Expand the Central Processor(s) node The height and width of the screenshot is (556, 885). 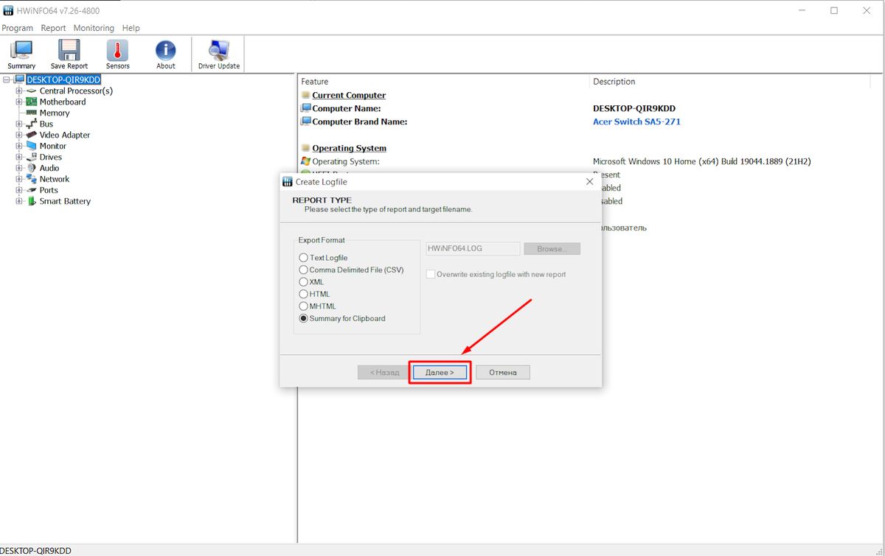tap(19, 91)
